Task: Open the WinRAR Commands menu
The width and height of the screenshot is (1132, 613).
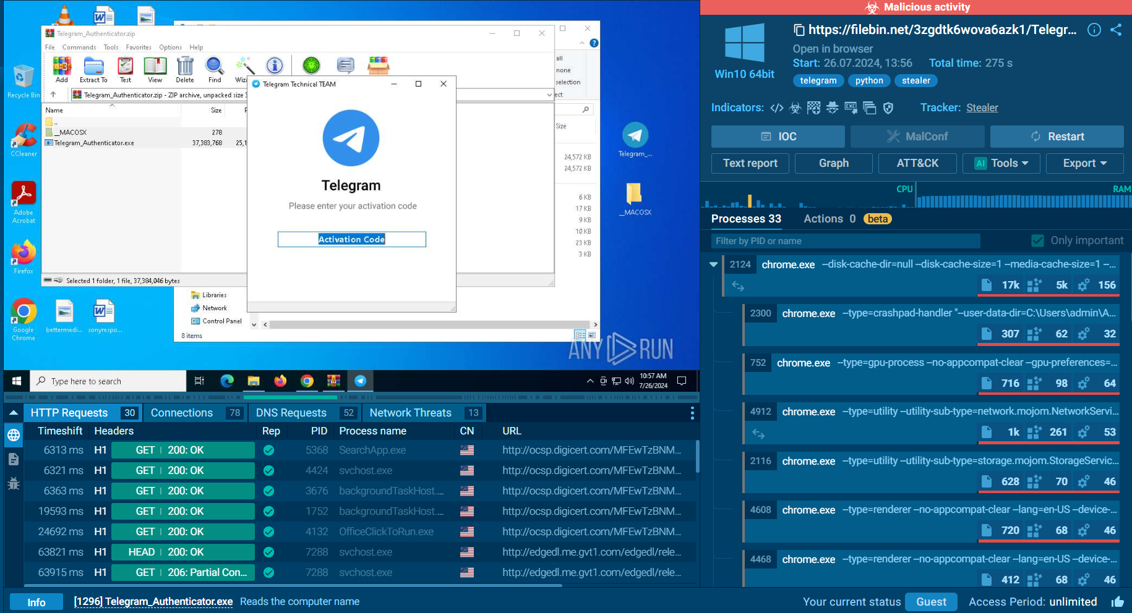Action: click(x=79, y=47)
